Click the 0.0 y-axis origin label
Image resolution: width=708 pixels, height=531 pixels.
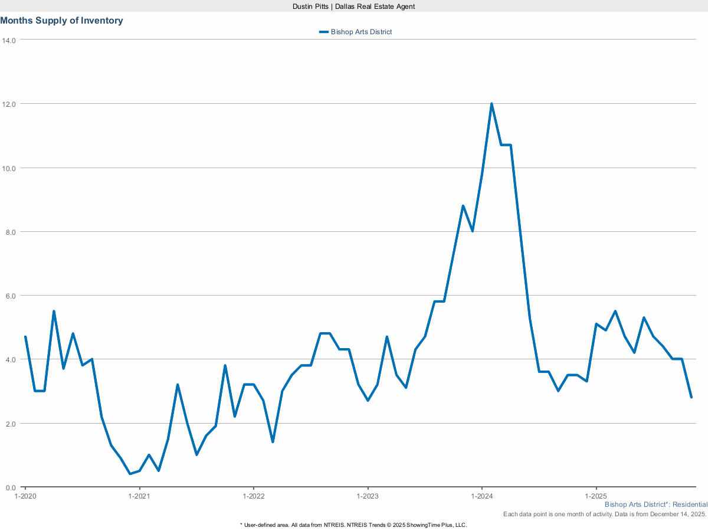(x=11, y=487)
